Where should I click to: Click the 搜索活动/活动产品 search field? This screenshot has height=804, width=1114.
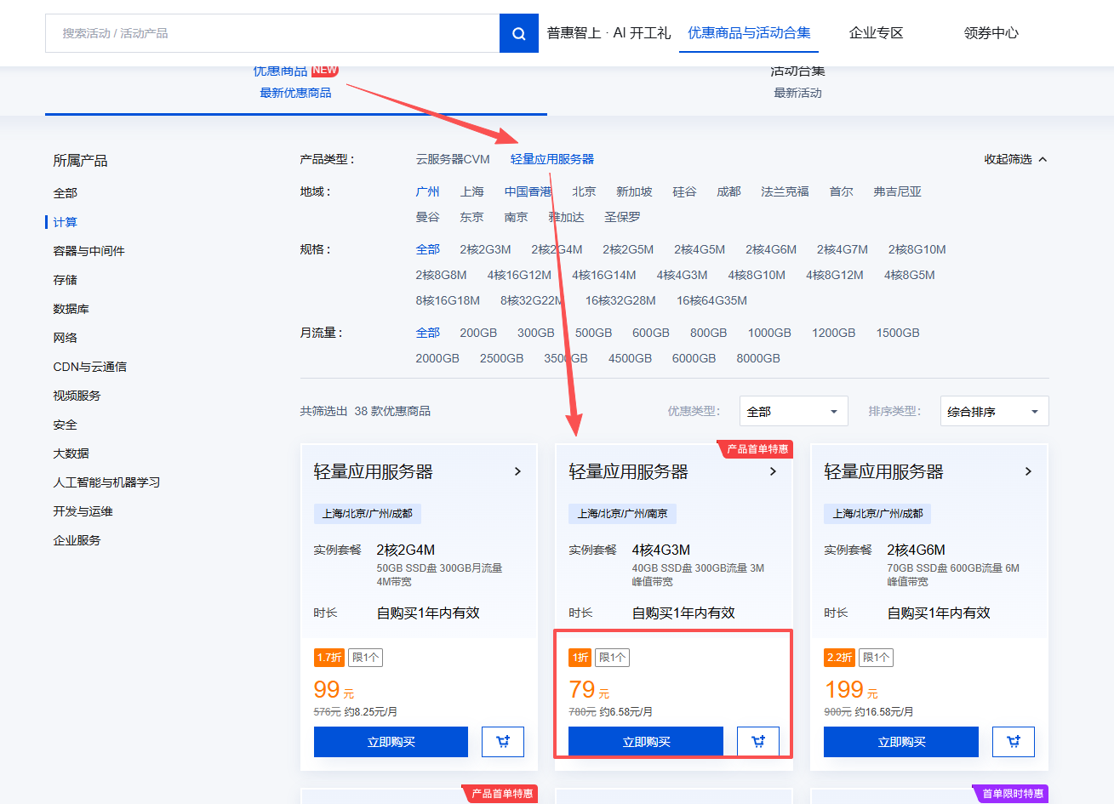pyautogui.click(x=272, y=33)
